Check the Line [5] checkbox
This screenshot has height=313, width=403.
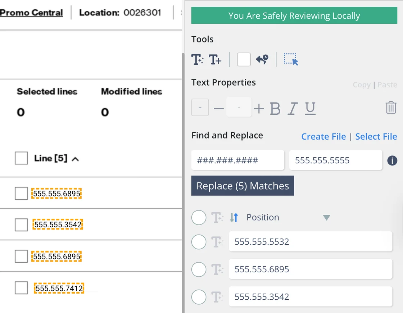point(21,158)
